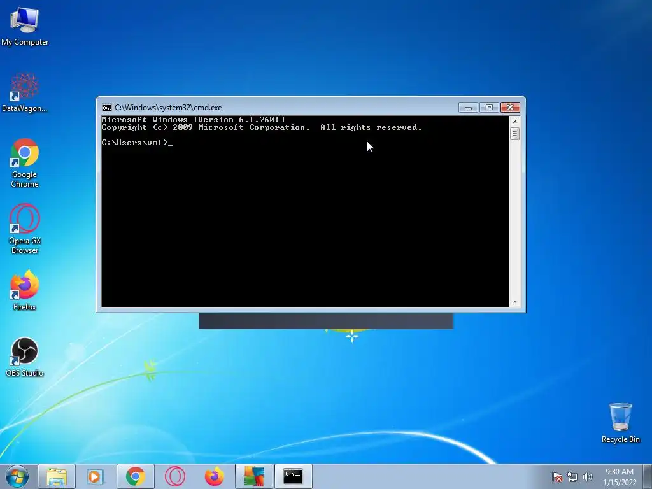The image size is (652, 489).
Task: Click the Copyright 2009 Microsoft Corporation line
Action: pos(262,127)
